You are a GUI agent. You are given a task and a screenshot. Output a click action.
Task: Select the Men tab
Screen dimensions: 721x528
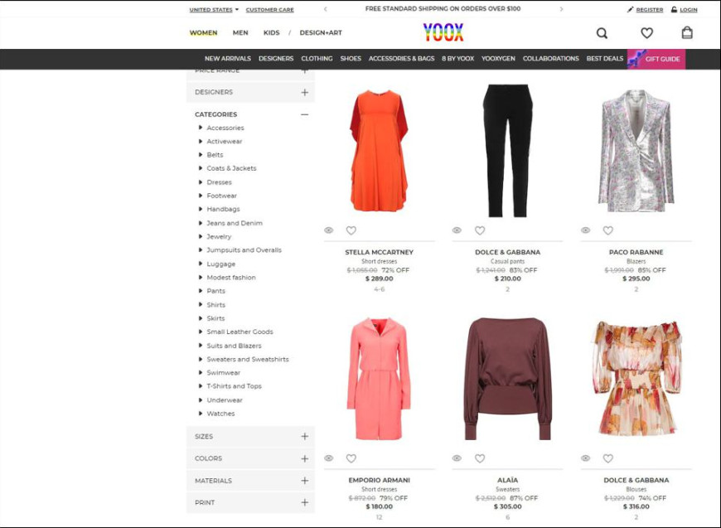(240, 32)
